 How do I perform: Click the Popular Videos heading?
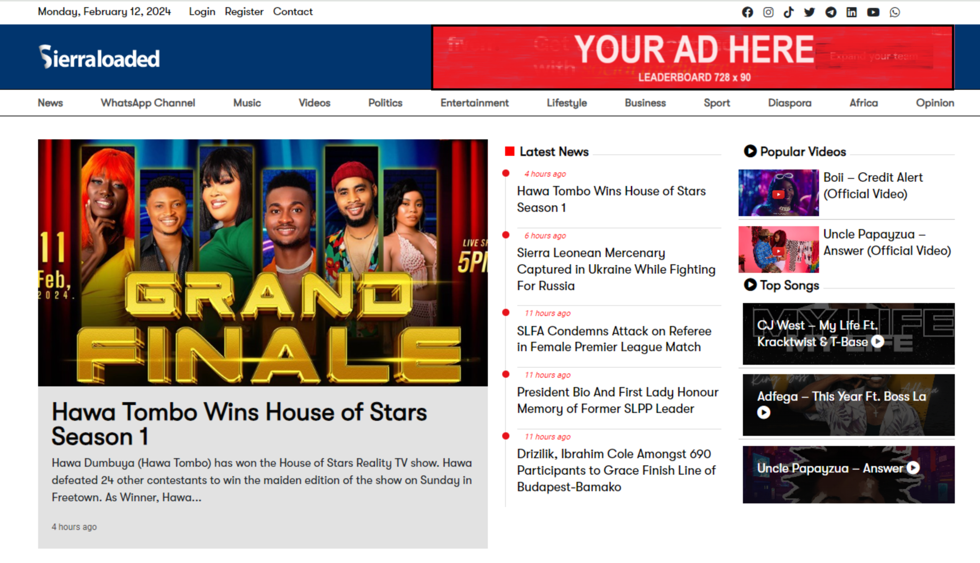[803, 151]
